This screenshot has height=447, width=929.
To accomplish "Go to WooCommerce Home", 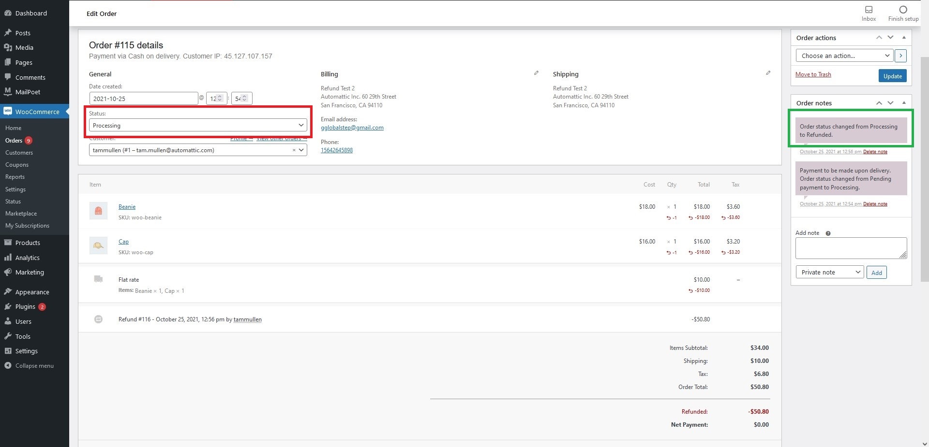I will [13, 128].
